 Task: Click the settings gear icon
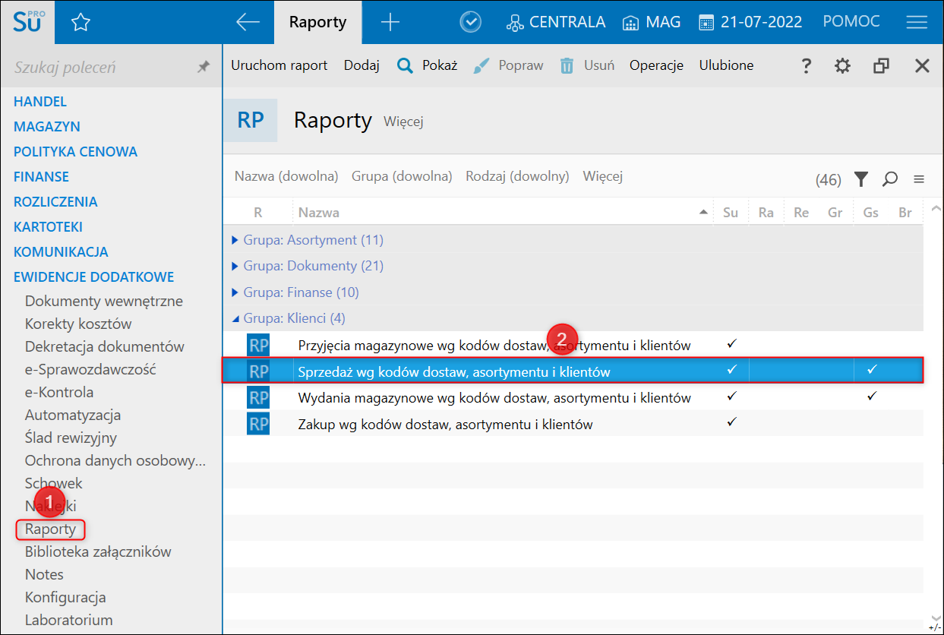pos(842,66)
